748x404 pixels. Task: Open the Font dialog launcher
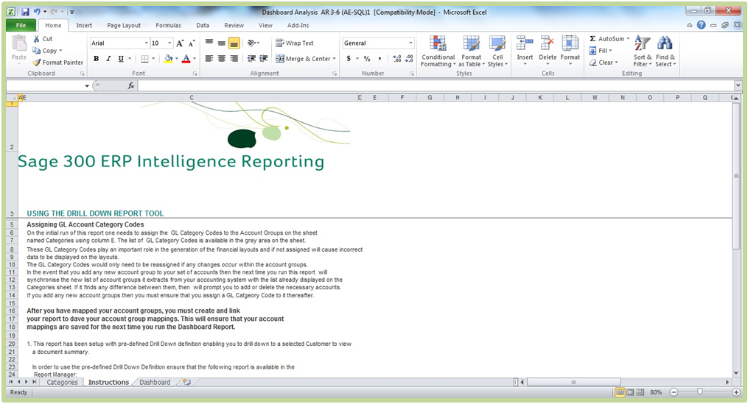(x=195, y=74)
